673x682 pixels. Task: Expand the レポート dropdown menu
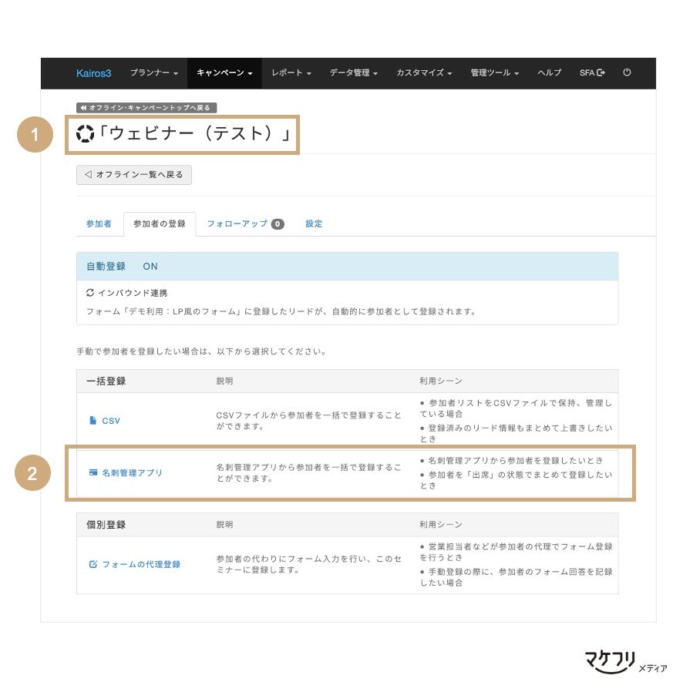[291, 72]
